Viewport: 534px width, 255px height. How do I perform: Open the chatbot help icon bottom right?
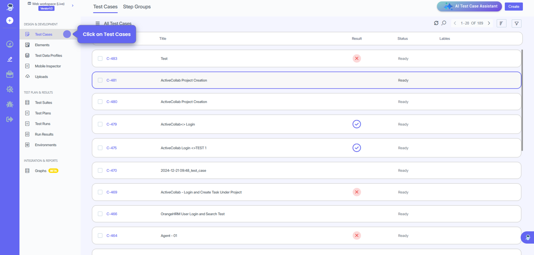(528, 237)
